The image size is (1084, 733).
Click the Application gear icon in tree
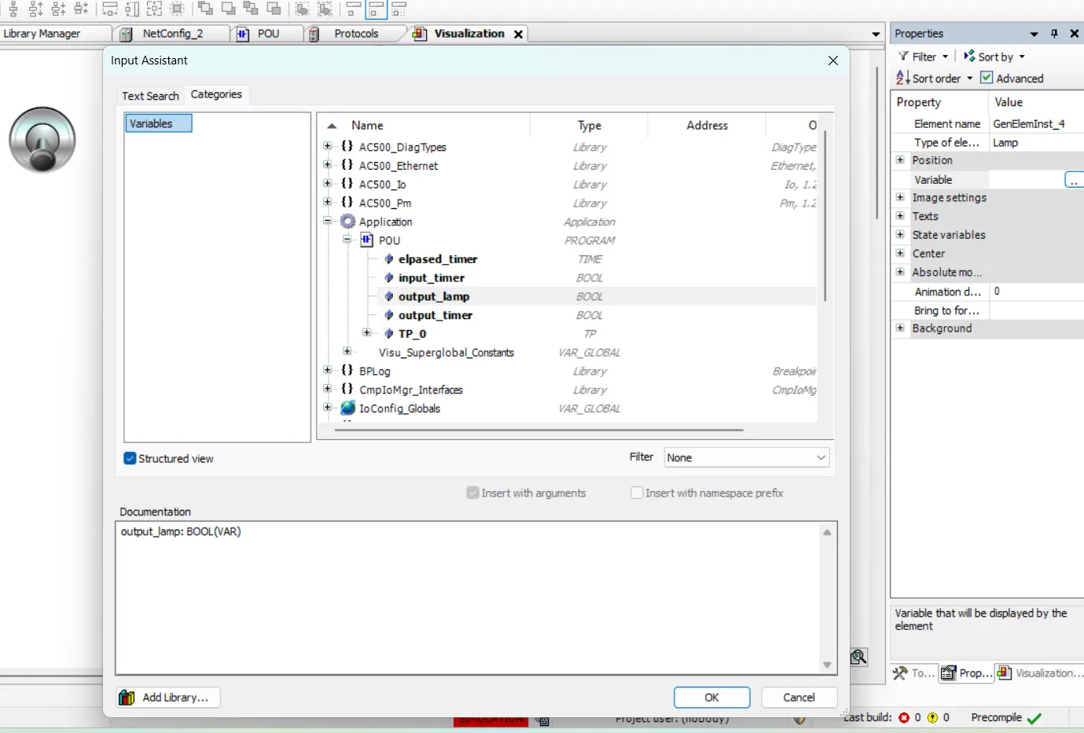click(x=347, y=222)
